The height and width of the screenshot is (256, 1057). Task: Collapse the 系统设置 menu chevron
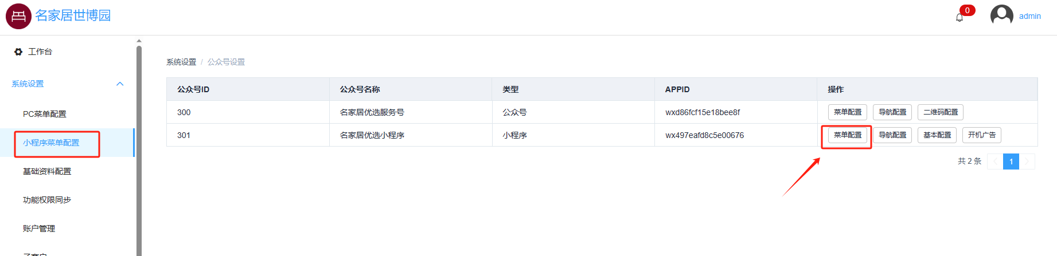(x=120, y=84)
